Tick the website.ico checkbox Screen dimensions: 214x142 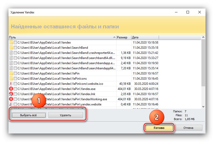[x=15, y=83]
